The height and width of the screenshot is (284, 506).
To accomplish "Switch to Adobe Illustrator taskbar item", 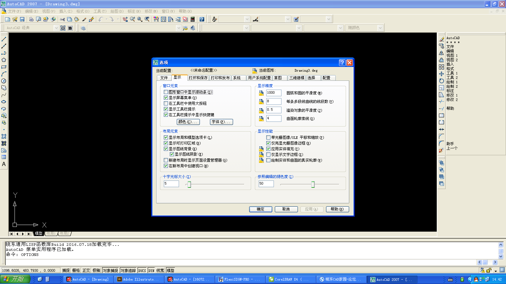I will pyautogui.click(x=139, y=279).
